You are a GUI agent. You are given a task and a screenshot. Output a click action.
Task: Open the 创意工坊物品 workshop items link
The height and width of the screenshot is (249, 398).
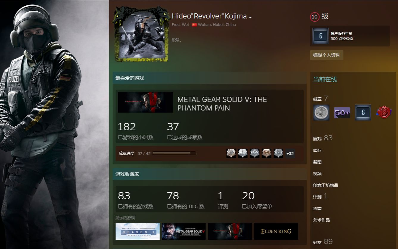326,185
